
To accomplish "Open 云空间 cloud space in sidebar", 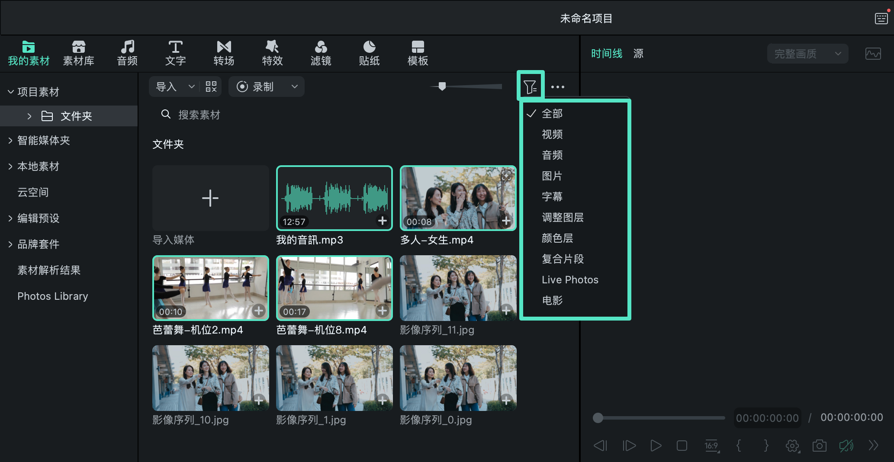I will point(33,192).
